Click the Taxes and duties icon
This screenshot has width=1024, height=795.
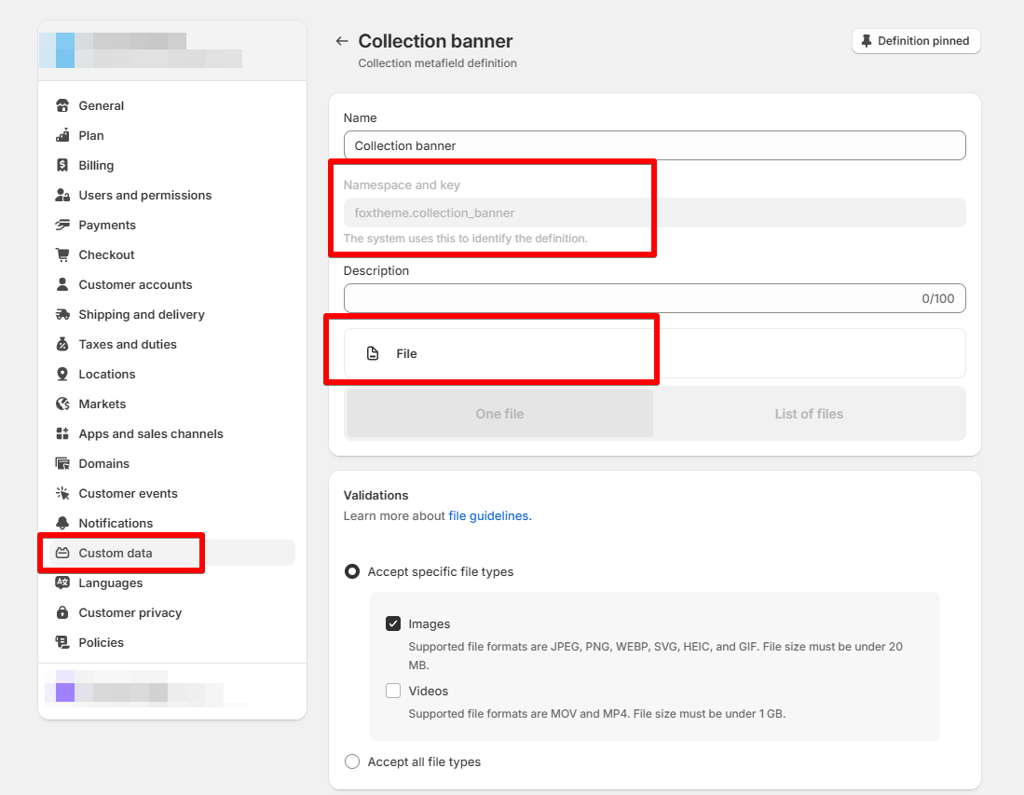pos(62,344)
